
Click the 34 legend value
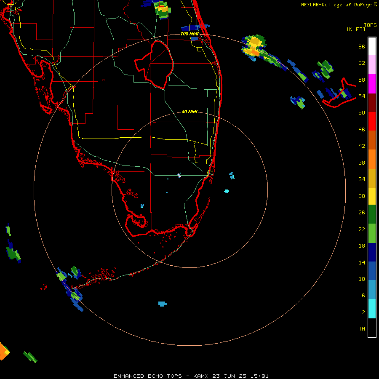tap(362, 179)
